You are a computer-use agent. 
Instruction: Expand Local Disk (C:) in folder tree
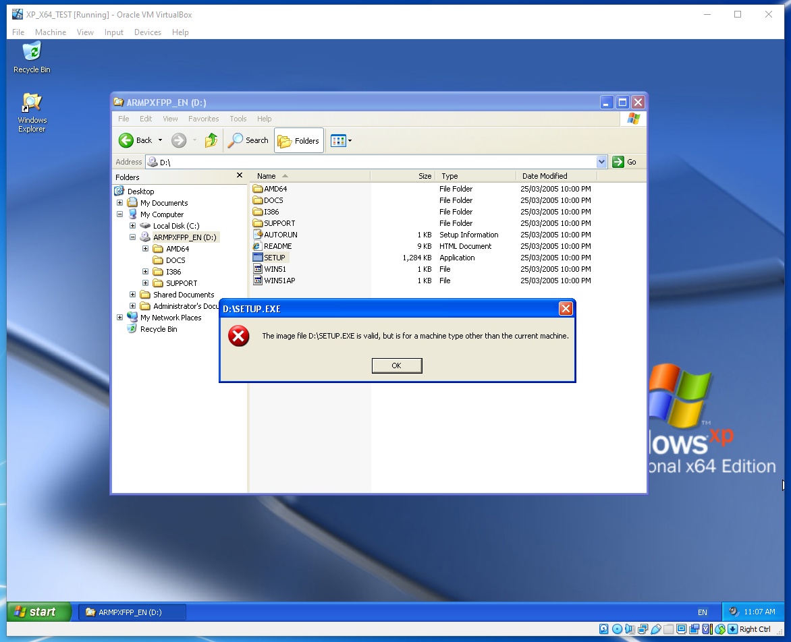(132, 226)
